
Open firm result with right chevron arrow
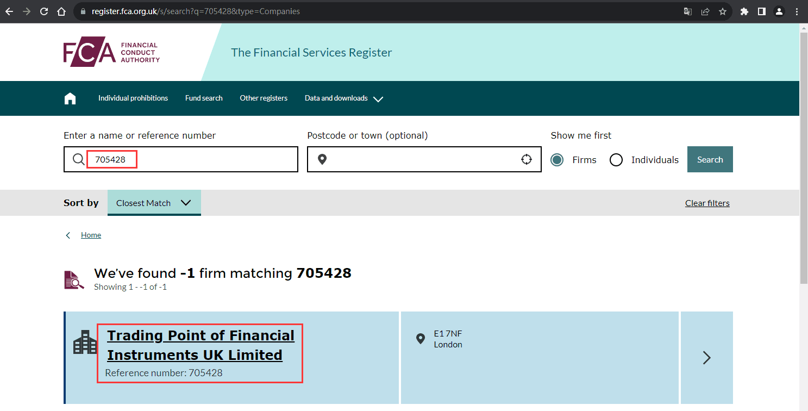706,358
